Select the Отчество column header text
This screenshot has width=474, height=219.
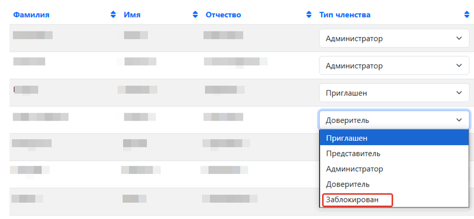tap(223, 15)
